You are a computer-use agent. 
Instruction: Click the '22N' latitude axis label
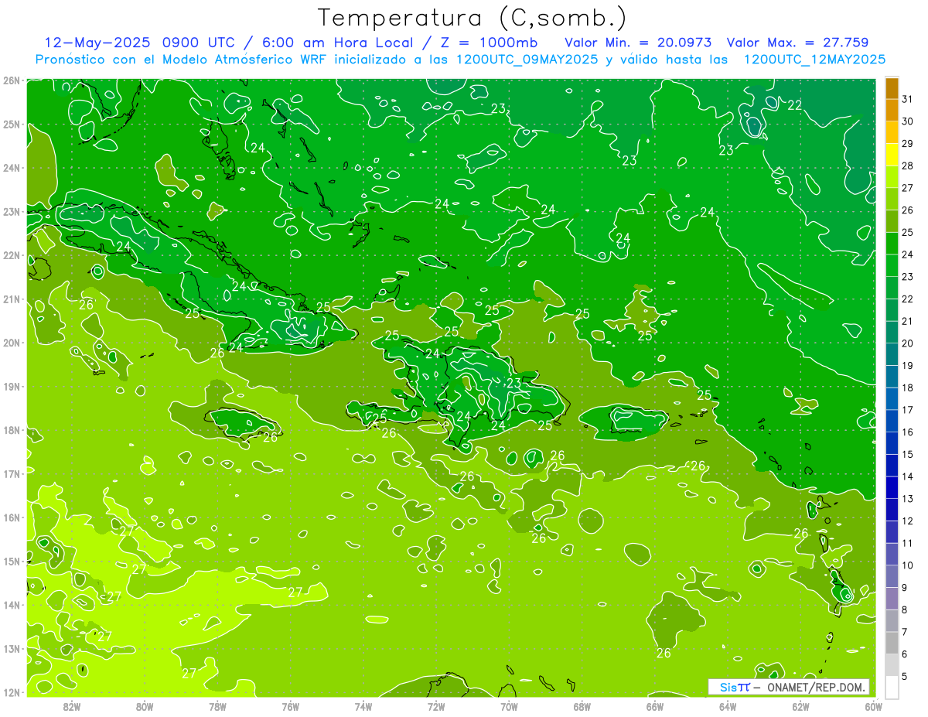(12, 255)
